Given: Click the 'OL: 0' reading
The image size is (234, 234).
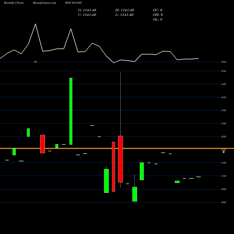Looking at the screenshot, I should (x=158, y=20).
